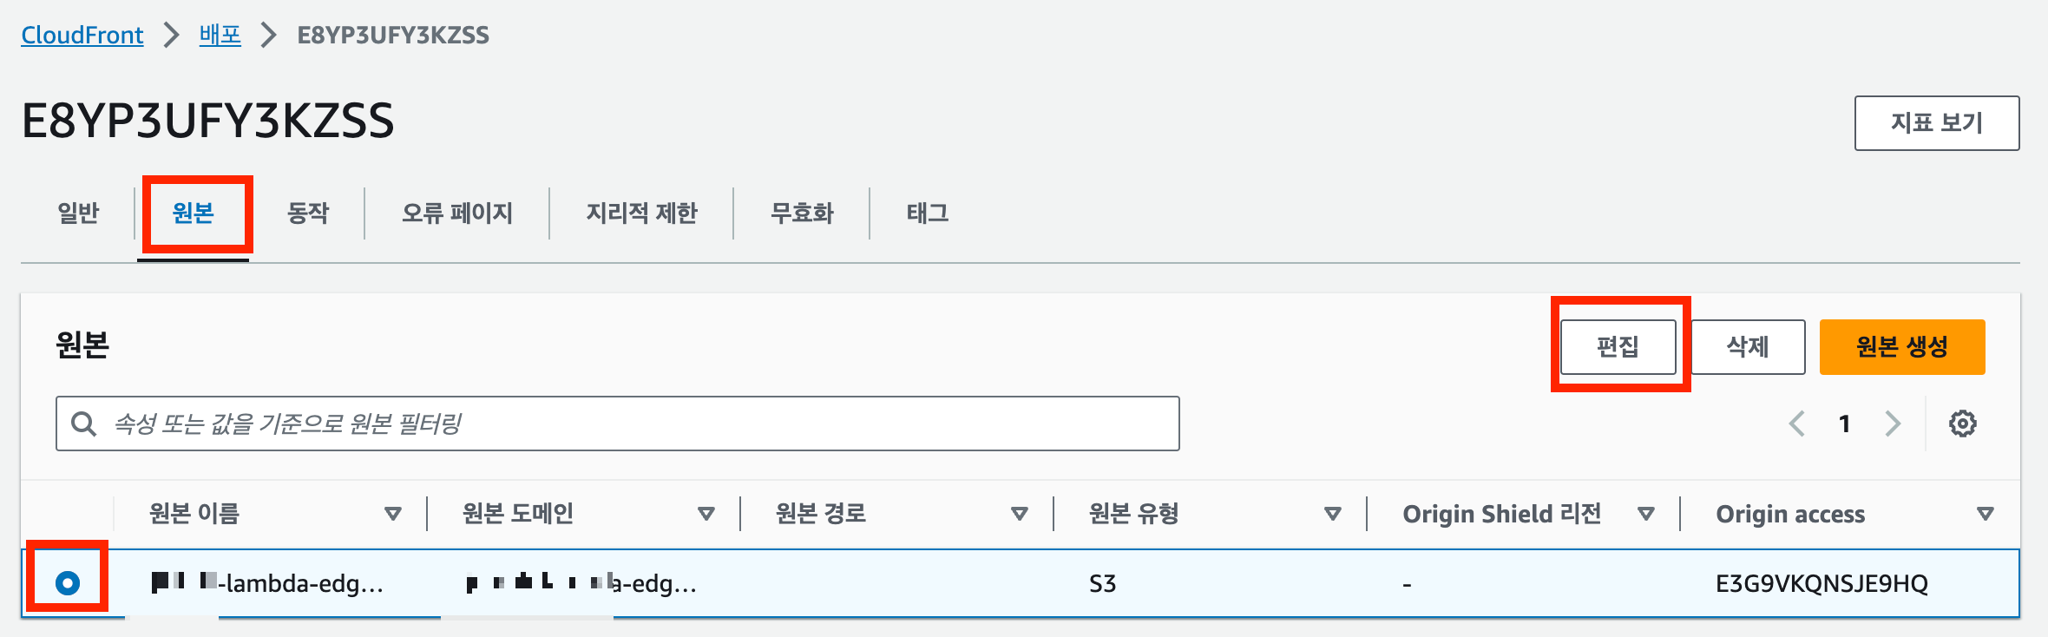The height and width of the screenshot is (637, 2048).
Task: Click the 삭제 button
Action: [1748, 347]
